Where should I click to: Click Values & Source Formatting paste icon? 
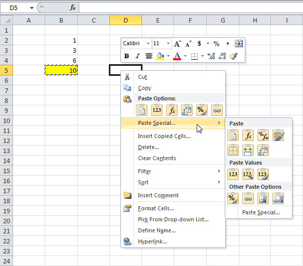(x=263, y=174)
